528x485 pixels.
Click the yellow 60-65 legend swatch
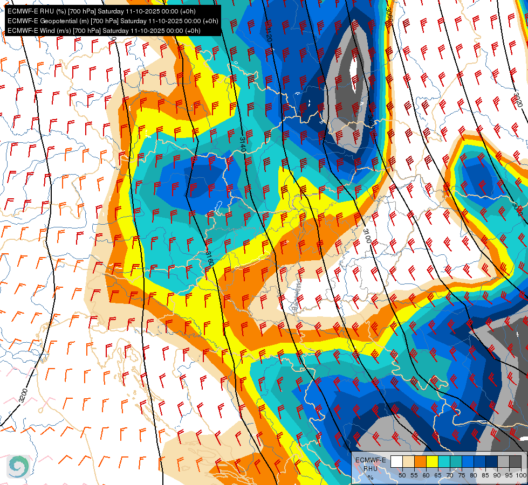[x=433, y=461]
